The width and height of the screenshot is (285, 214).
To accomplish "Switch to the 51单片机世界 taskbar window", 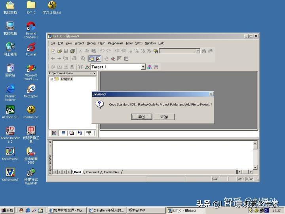I will click(67, 210).
